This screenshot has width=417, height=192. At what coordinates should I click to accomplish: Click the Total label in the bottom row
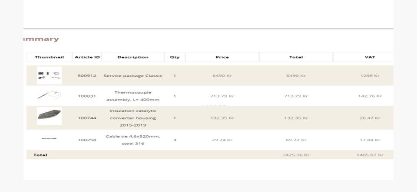(40, 155)
